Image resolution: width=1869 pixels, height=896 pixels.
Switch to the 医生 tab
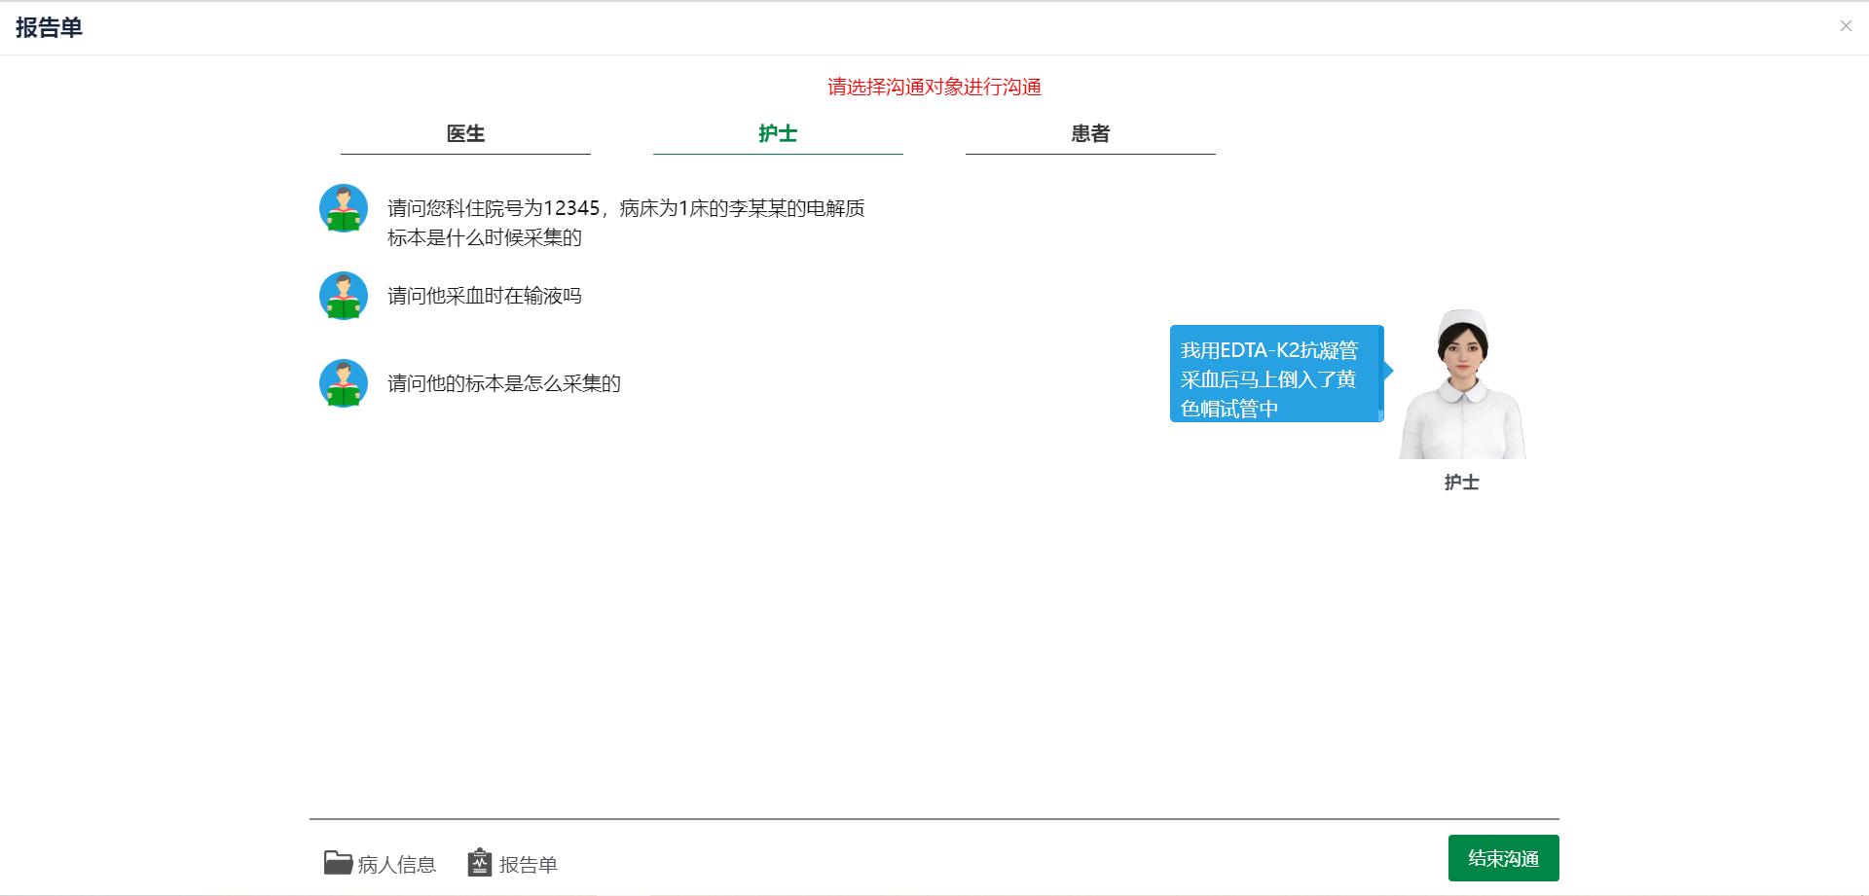465,134
